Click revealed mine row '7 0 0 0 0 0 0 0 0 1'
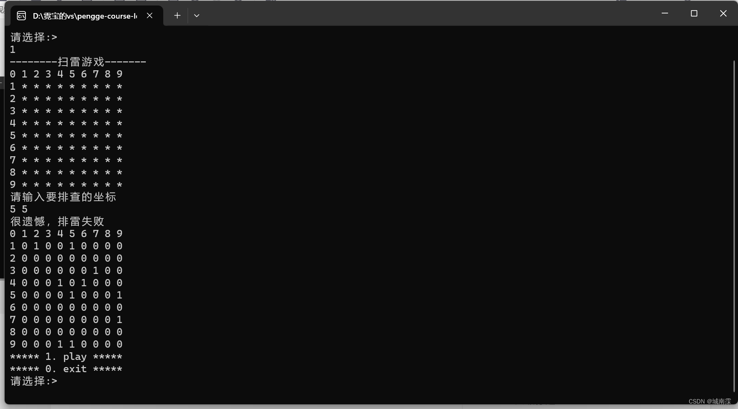 click(66, 320)
